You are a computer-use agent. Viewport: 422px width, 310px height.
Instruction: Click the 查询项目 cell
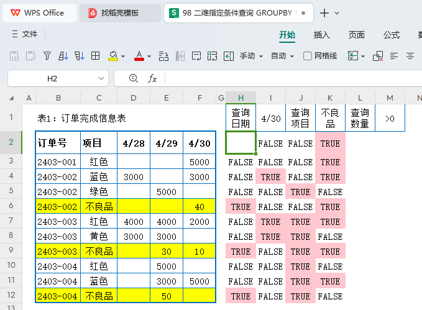[300, 118]
